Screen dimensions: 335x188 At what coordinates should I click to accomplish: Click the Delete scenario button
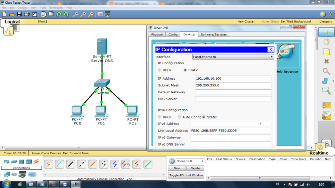pos(195,168)
